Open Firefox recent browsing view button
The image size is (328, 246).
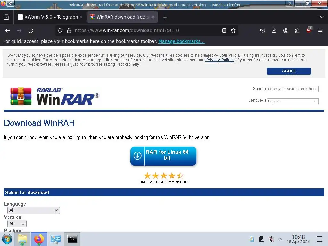click(x=6, y=17)
